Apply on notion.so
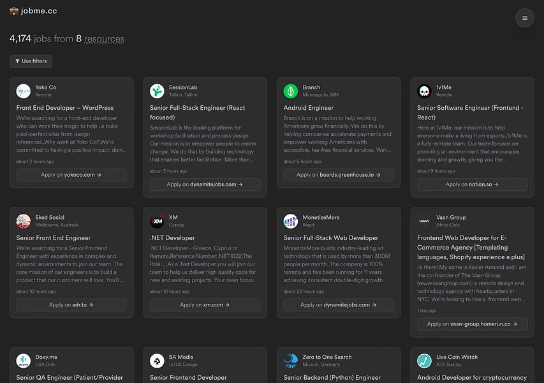Screen dimensions: 544x383 (x=472, y=184)
